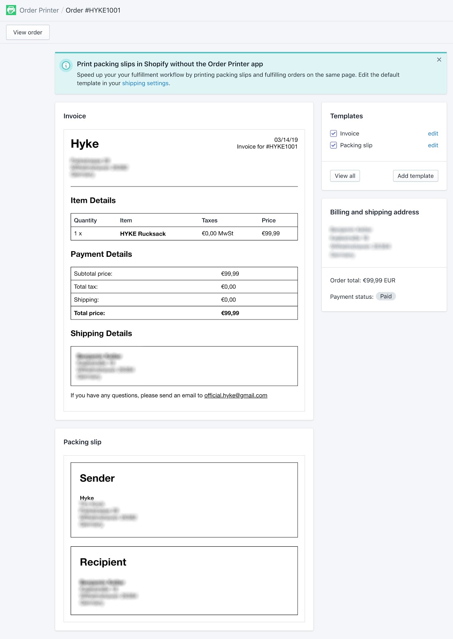Click the green Order Printer app icon

coord(11,10)
